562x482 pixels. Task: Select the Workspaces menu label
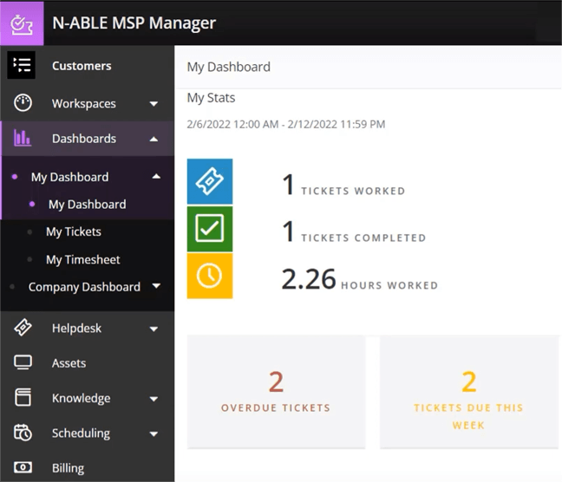pos(84,103)
